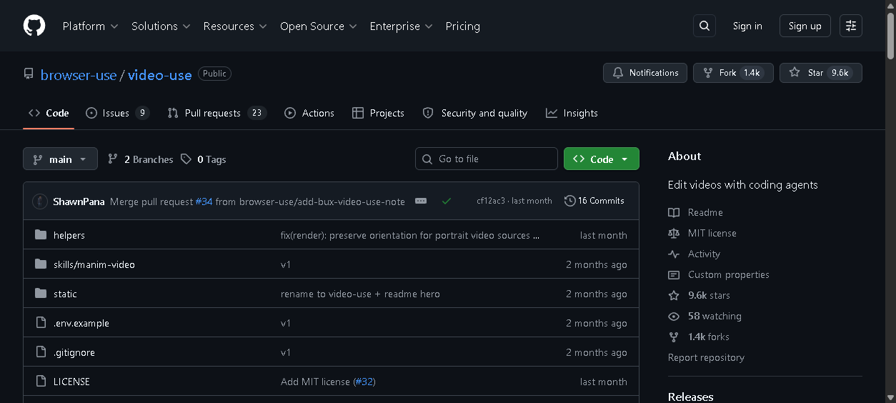
Task: View the 2 Branches link
Action: click(140, 159)
